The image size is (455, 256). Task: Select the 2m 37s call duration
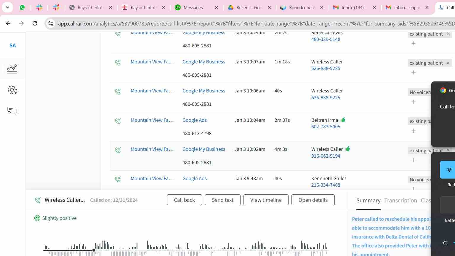tap(282, 120)
